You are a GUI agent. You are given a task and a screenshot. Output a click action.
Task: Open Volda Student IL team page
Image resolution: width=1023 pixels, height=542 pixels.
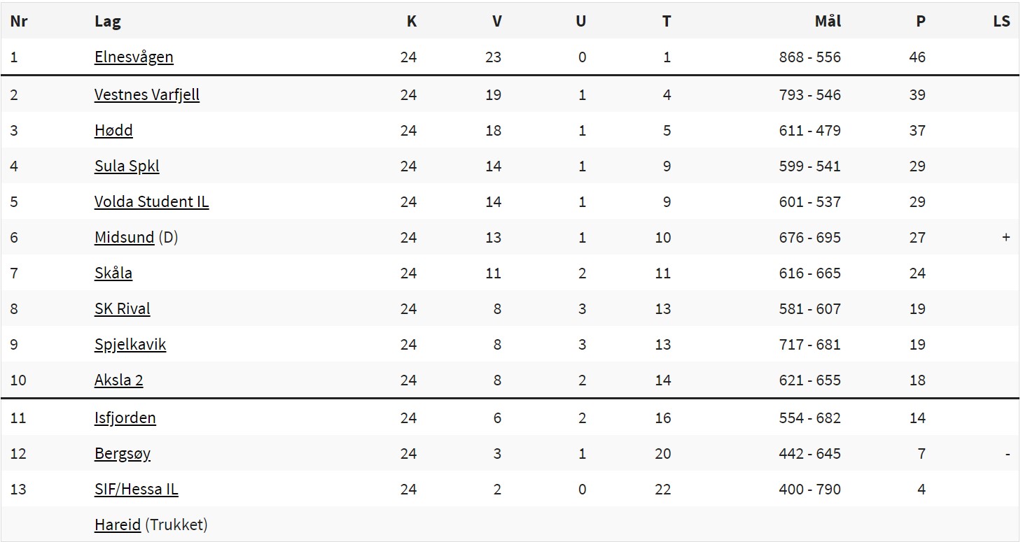(152, 202)
